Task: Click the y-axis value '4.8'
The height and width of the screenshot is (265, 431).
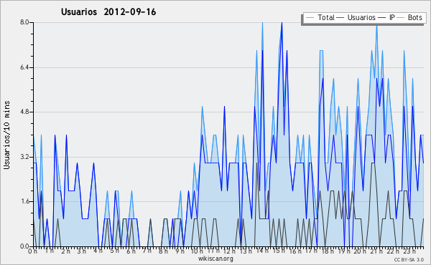Action: click(24, 112)
